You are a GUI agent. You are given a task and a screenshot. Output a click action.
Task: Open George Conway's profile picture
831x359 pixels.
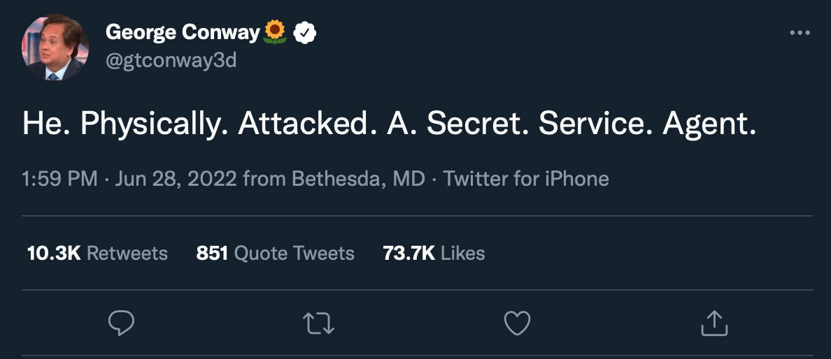55,47
